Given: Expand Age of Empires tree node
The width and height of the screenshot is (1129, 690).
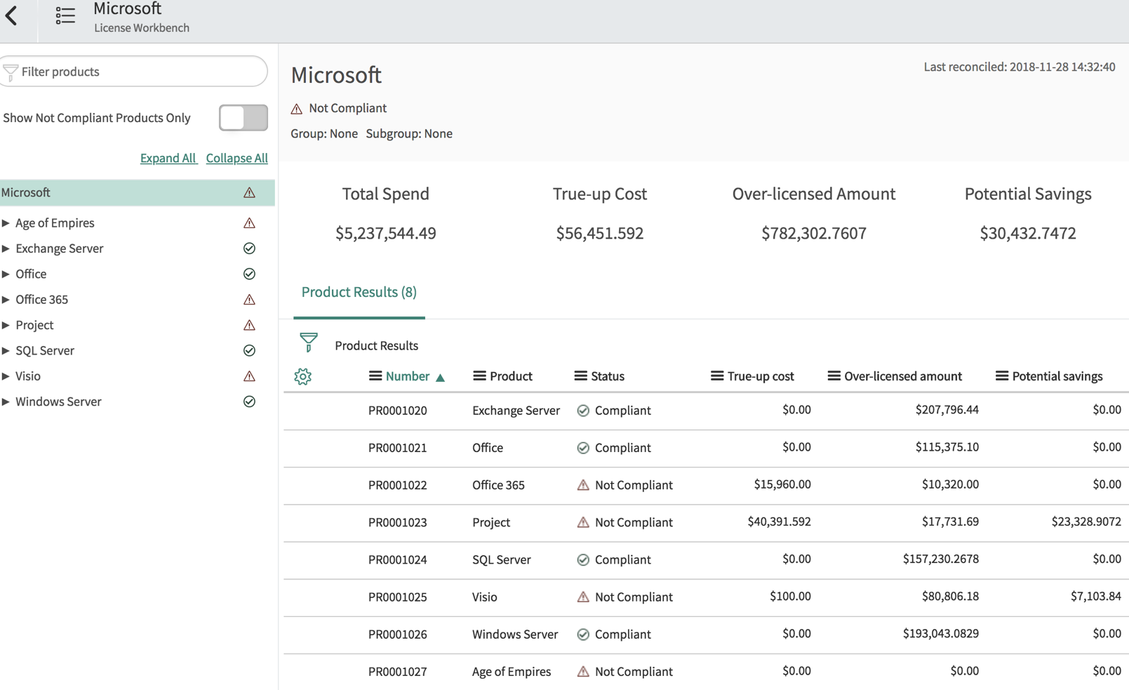Looking at the screenshot, I should click(6, 223).
